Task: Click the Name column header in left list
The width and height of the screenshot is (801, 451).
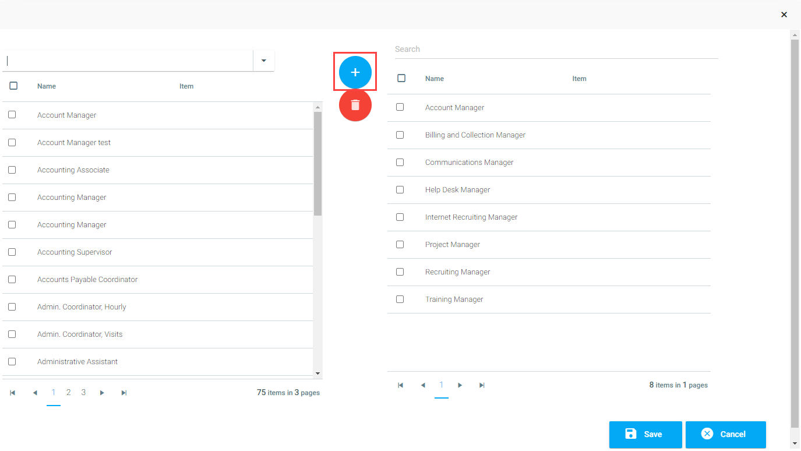Action: coord(47,86)
